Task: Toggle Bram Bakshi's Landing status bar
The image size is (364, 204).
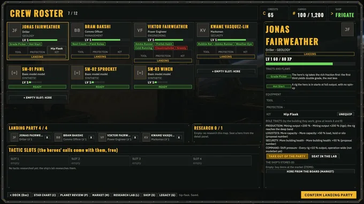Action: tap(100, 57)
